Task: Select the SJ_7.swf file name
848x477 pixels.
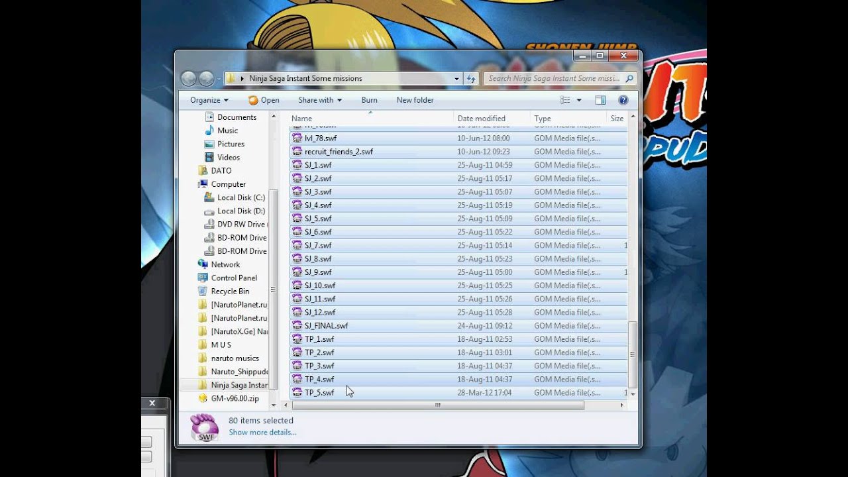Action: point(318,246)
